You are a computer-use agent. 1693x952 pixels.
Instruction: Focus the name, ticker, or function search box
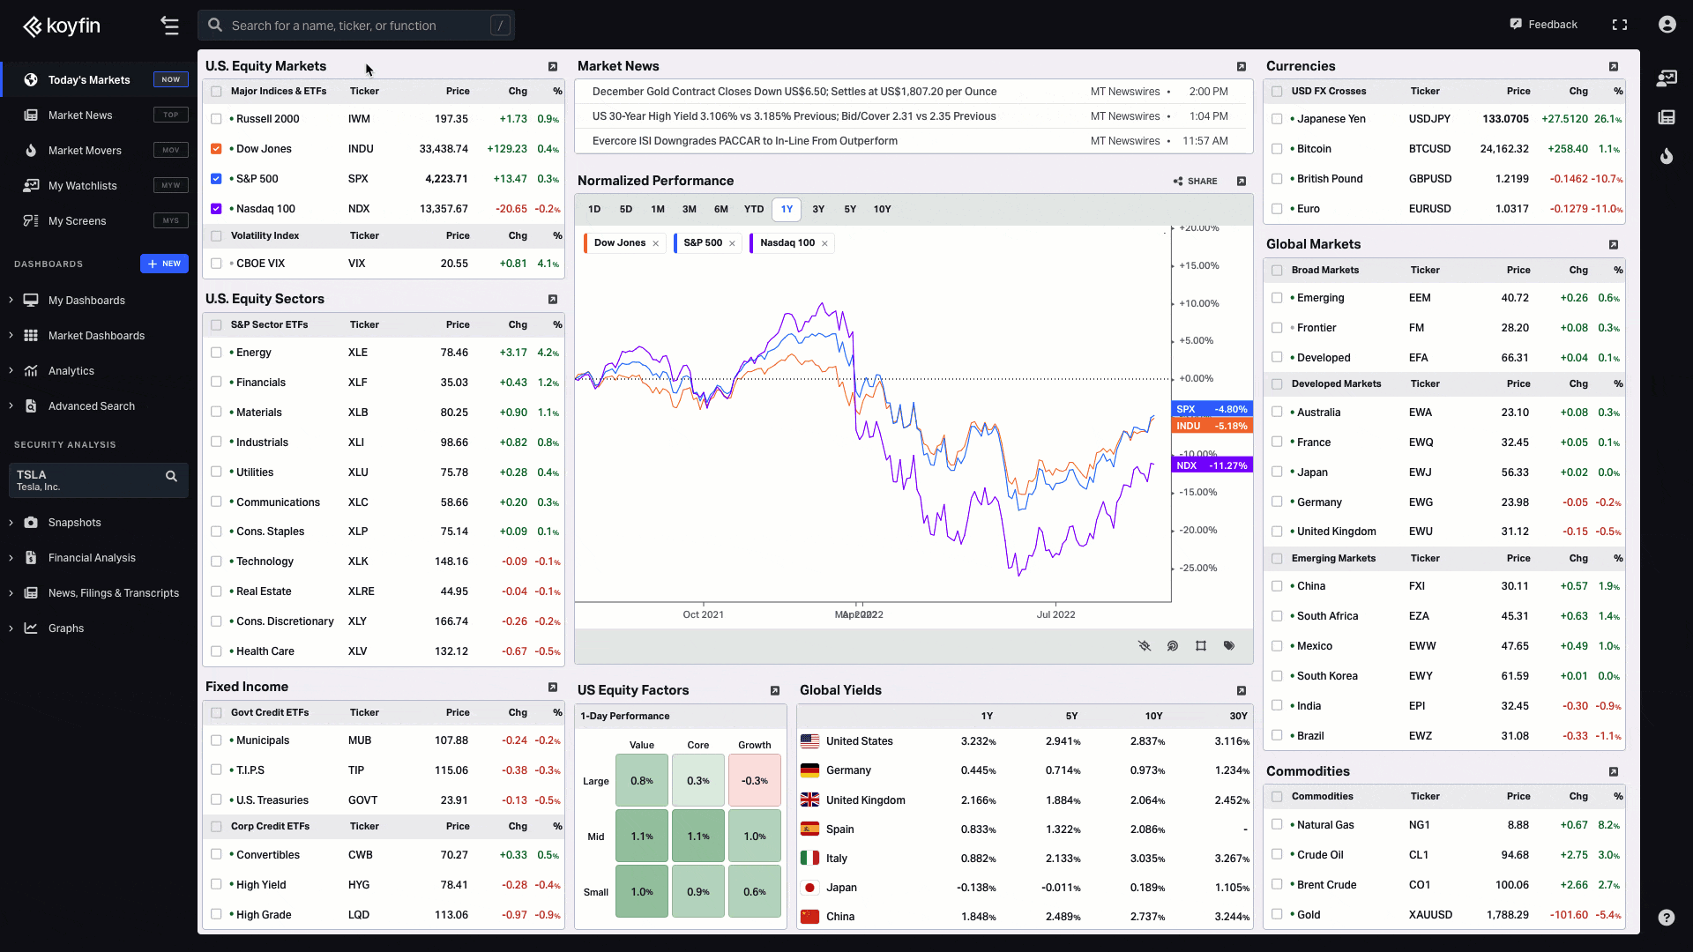click(x=356, y=26)
